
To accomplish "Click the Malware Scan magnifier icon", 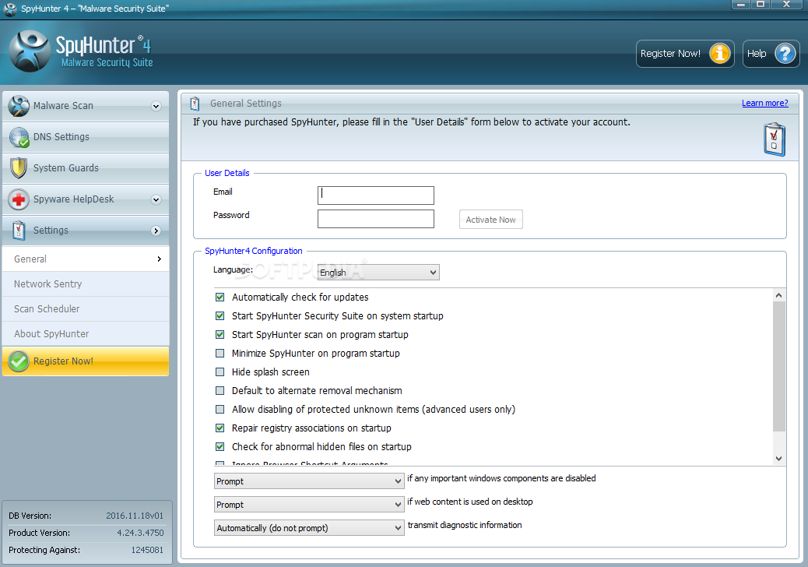I will pos(19,106).
